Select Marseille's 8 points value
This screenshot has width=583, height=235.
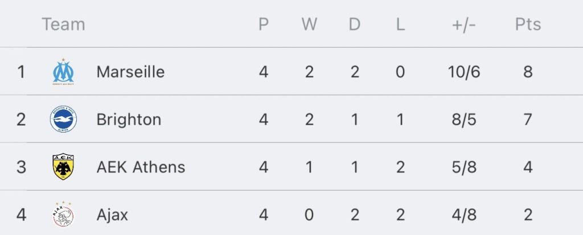pyautogui.click(x=528, y=72)
